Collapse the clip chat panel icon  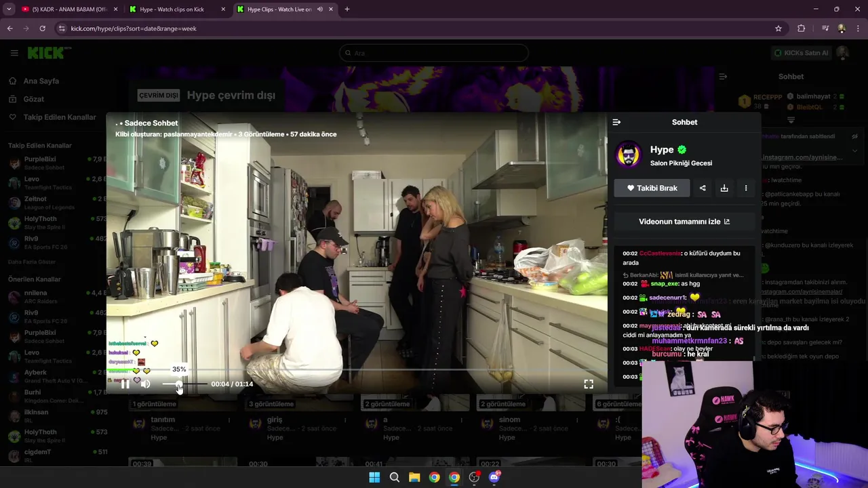pyautogui.click(x=616, y=122)
